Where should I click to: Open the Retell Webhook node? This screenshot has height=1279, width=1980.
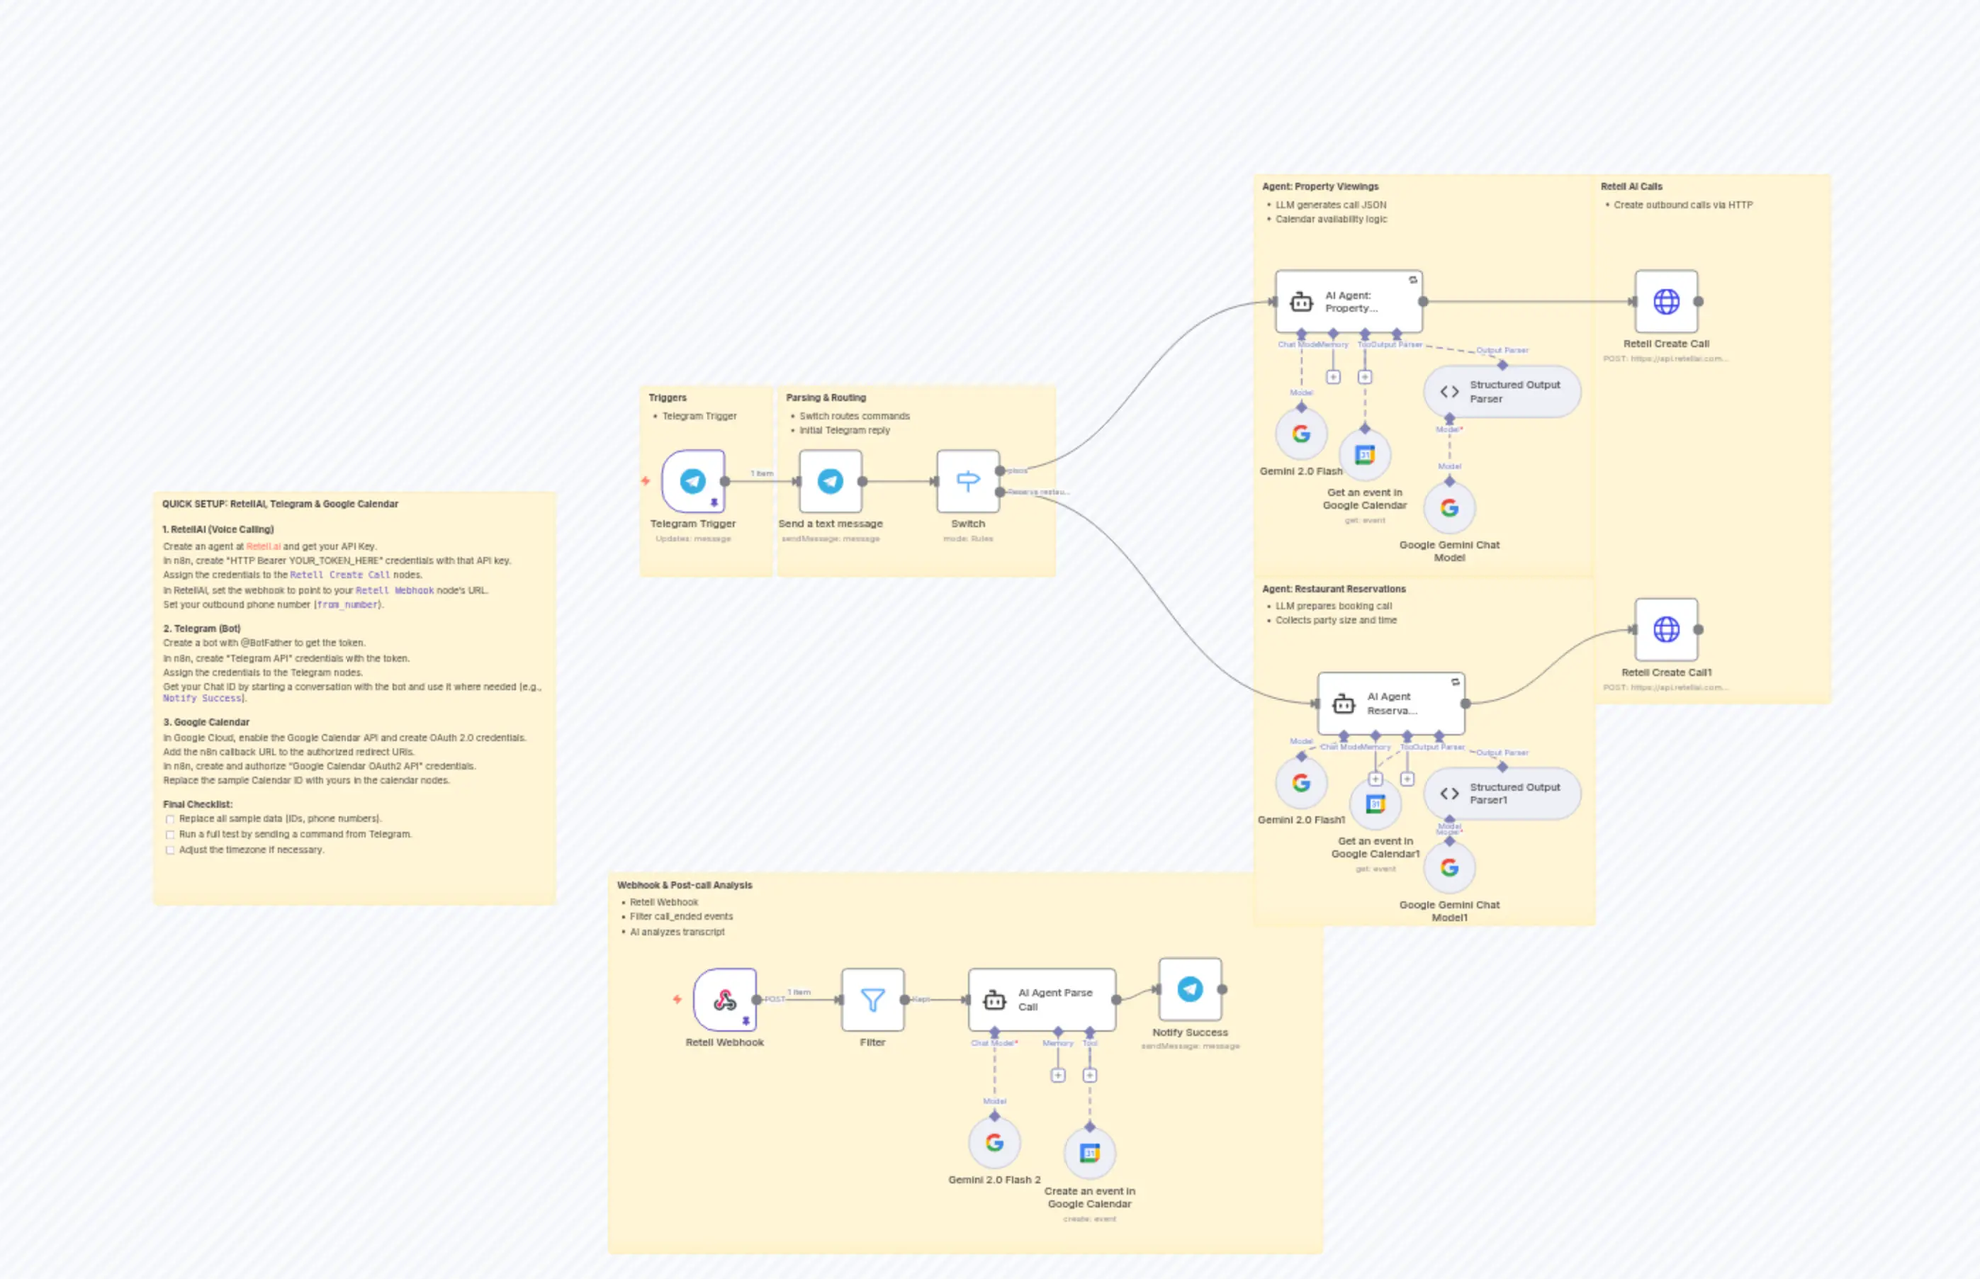coord(724,999)
